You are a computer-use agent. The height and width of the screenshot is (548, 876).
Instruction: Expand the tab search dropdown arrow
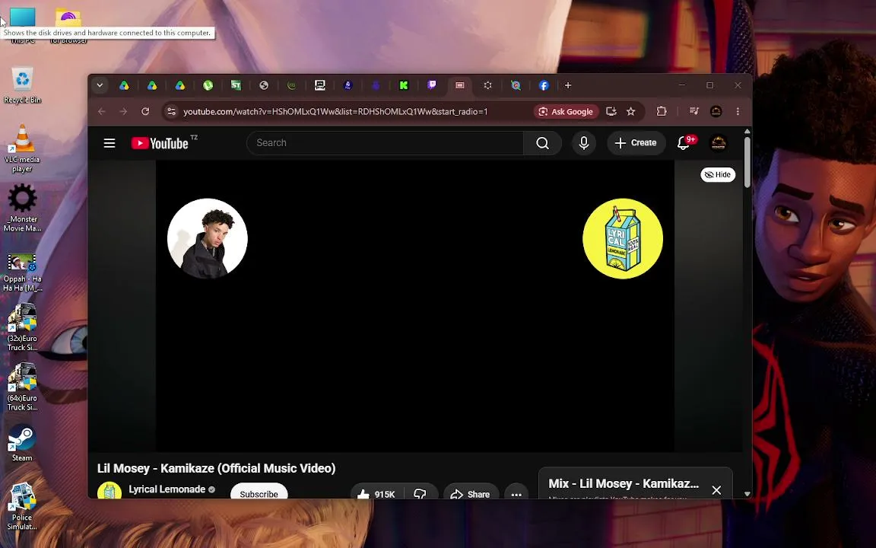click(x=100, y=85)
